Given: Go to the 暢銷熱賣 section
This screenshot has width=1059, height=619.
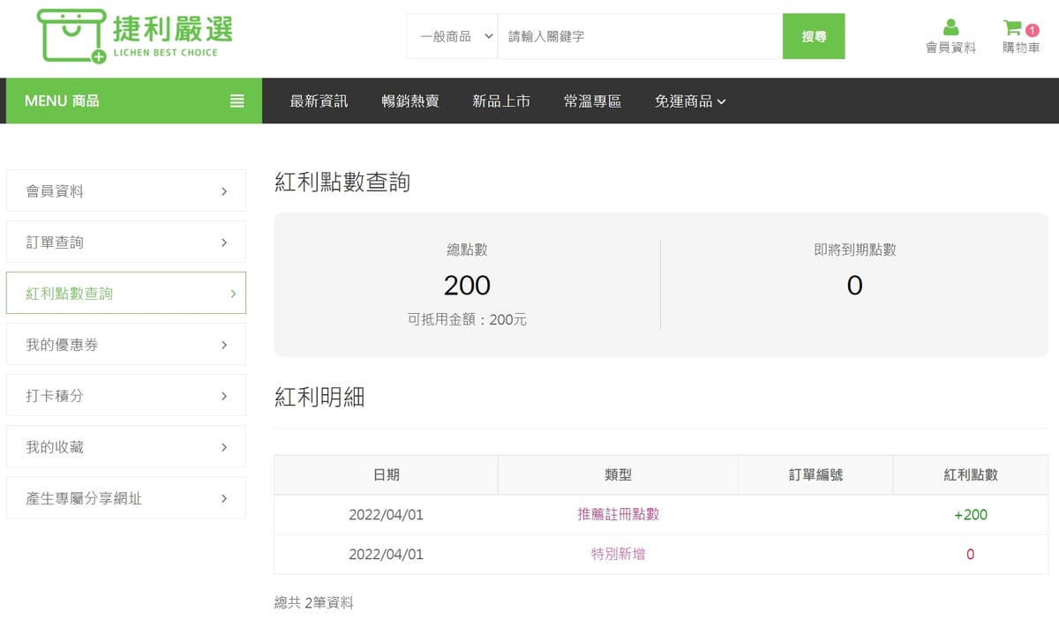Looking at the screenshot, I should 409,101.
